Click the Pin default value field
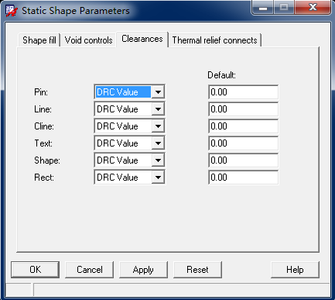The width and height of the screenshot is (335, 300). (243, 92)
